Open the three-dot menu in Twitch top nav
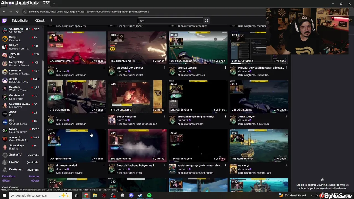This screenshot has width=354, height=199. [52, 21]
